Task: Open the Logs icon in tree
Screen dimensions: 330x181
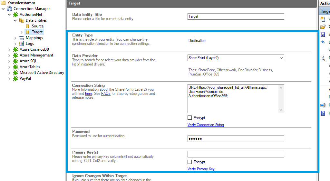Action: pyautogui.click(x=22, y=44)
